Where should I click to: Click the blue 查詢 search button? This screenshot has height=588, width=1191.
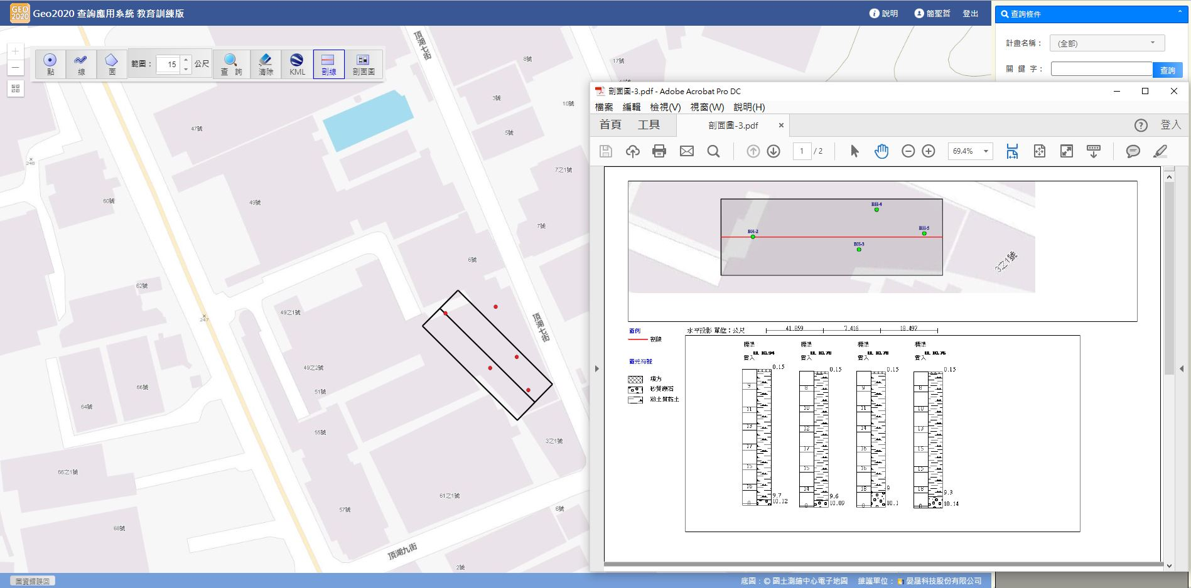(1168, 70)
